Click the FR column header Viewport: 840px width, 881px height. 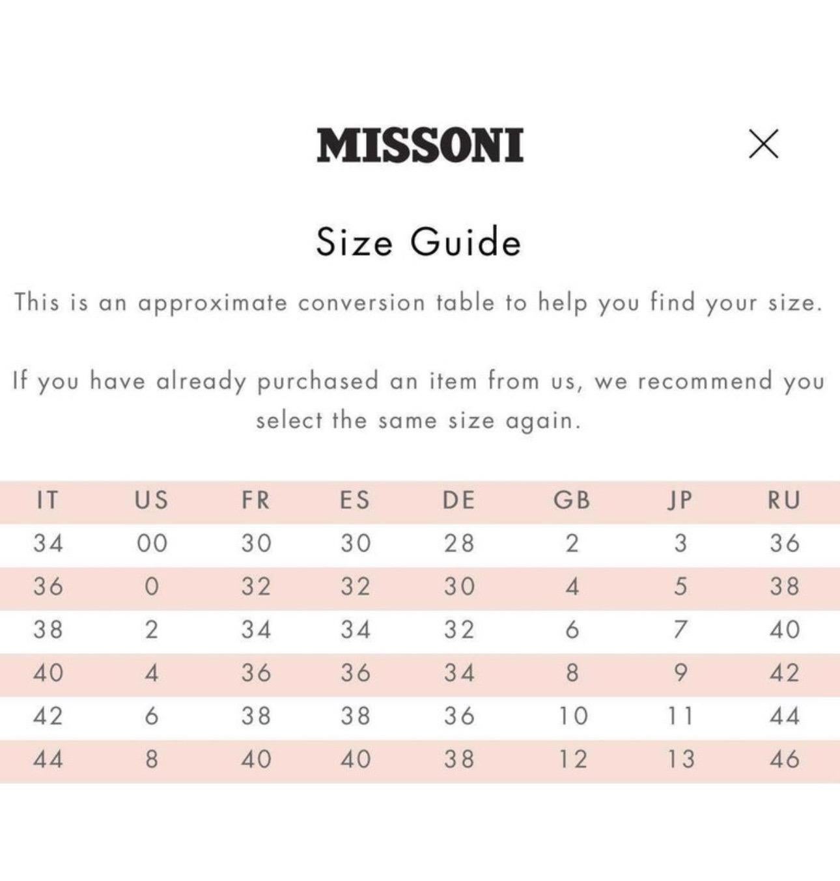pyautogui.click(x=255, y=500)
